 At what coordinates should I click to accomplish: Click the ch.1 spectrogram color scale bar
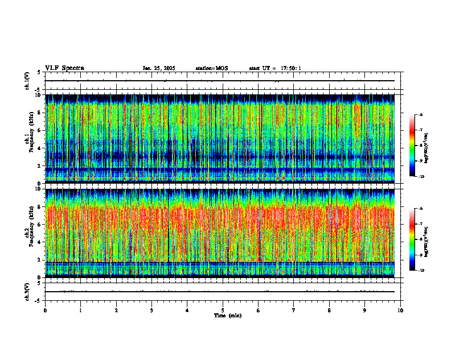pos(412,146)
